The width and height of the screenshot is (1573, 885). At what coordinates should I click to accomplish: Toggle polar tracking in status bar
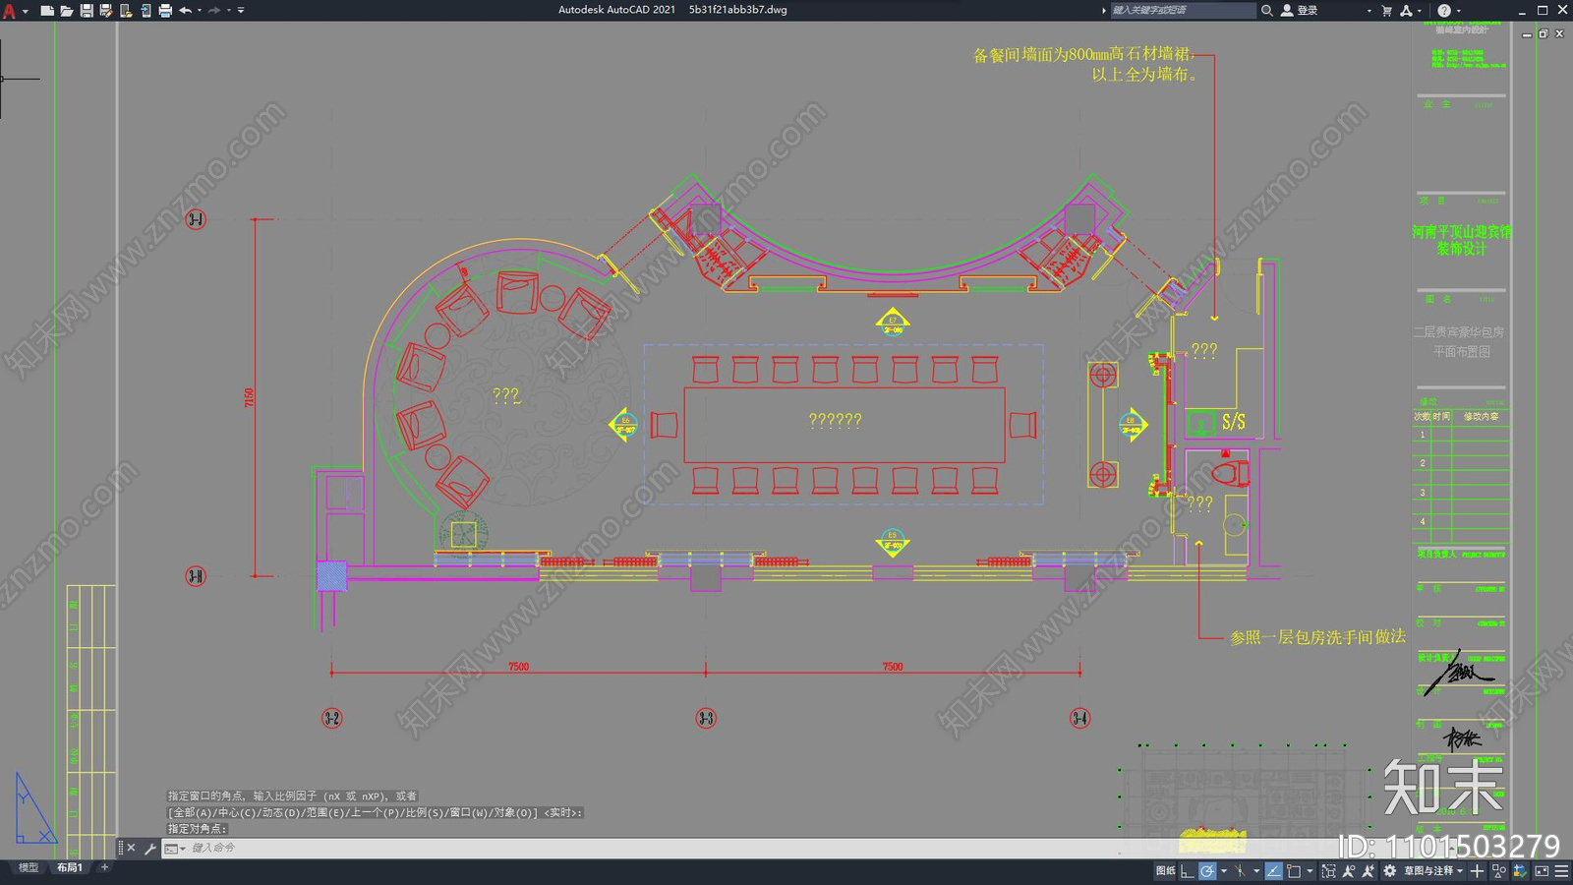1206,871
